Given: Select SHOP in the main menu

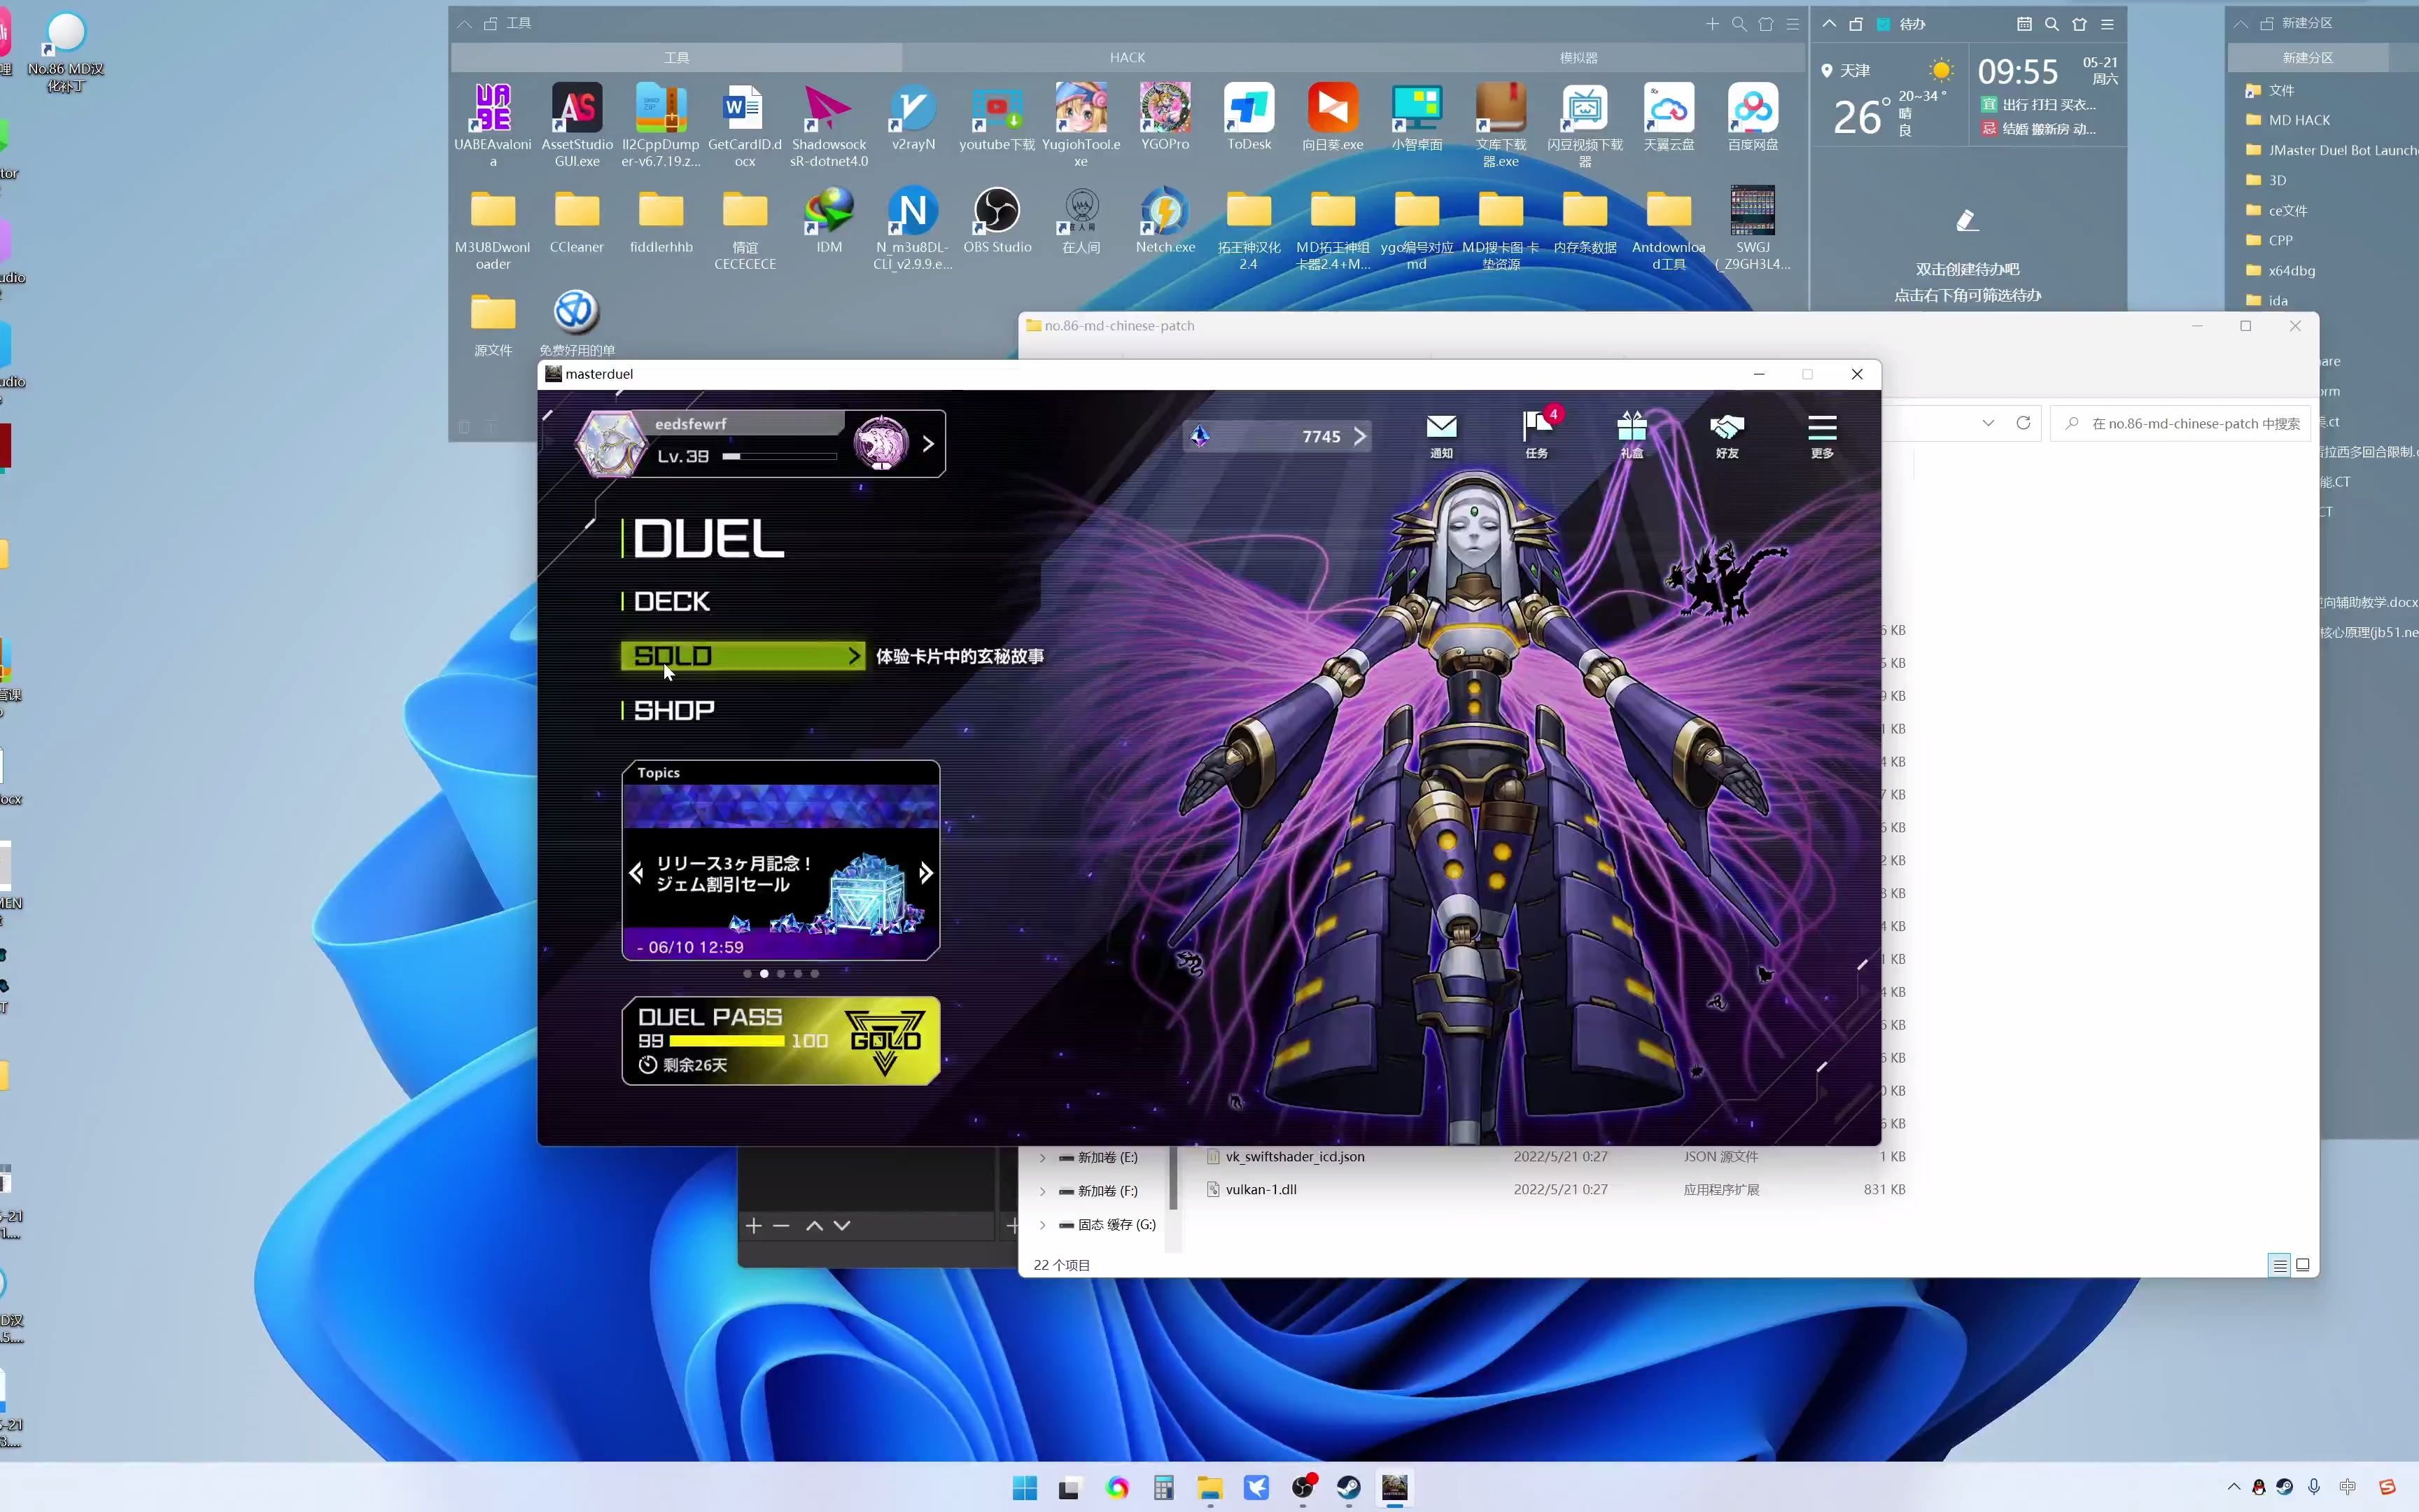Looking at the screenshot, I should click(674, 710).
